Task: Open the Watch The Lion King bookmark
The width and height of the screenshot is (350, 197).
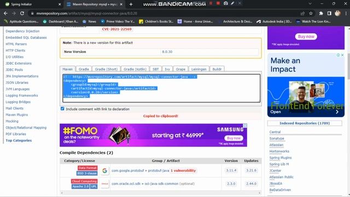Action: pyautogui.click(x=313, y=21)
